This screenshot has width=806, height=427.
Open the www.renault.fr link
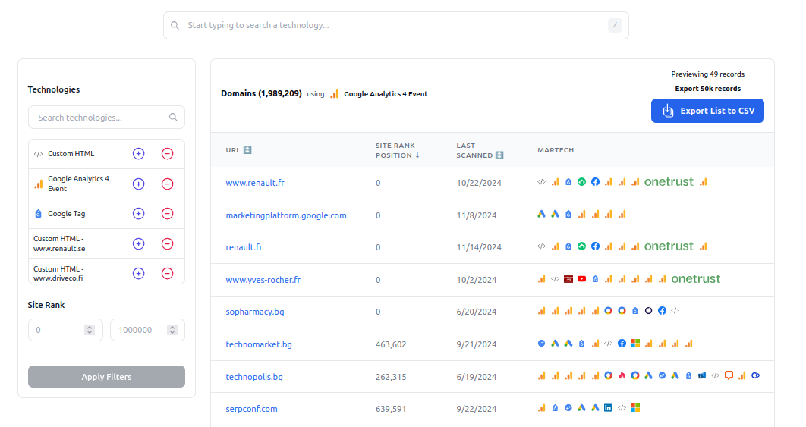(x=255, y=183)
